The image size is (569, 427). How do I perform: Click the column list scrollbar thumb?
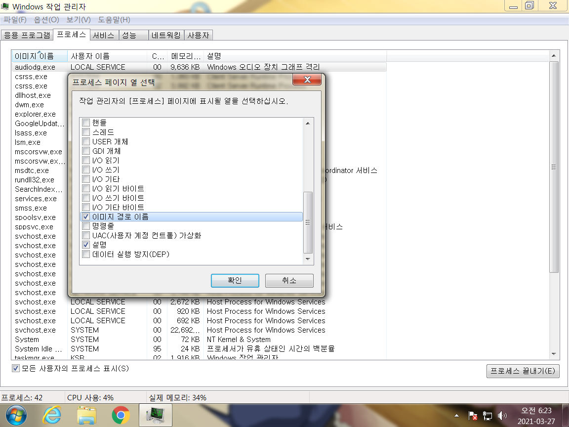pyautogui.click(x=308, y=222)
